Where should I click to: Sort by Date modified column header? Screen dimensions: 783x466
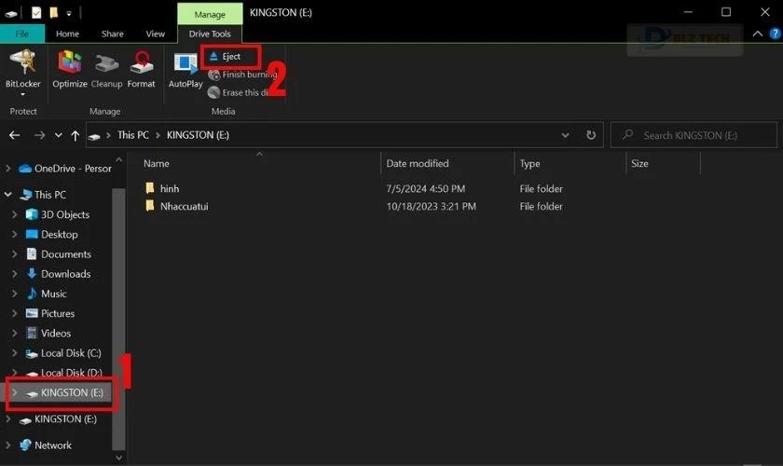click(418, 164)
